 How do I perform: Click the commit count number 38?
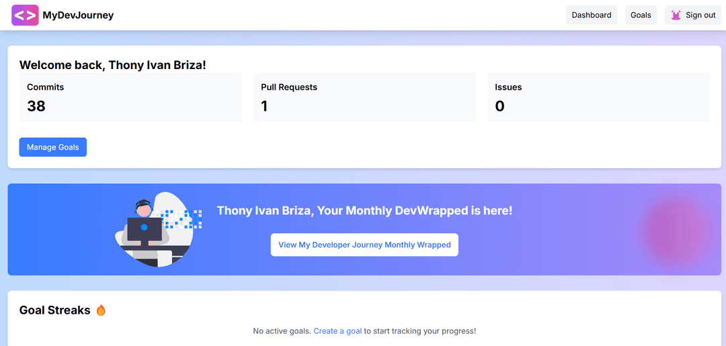click(x=36, y=106)
